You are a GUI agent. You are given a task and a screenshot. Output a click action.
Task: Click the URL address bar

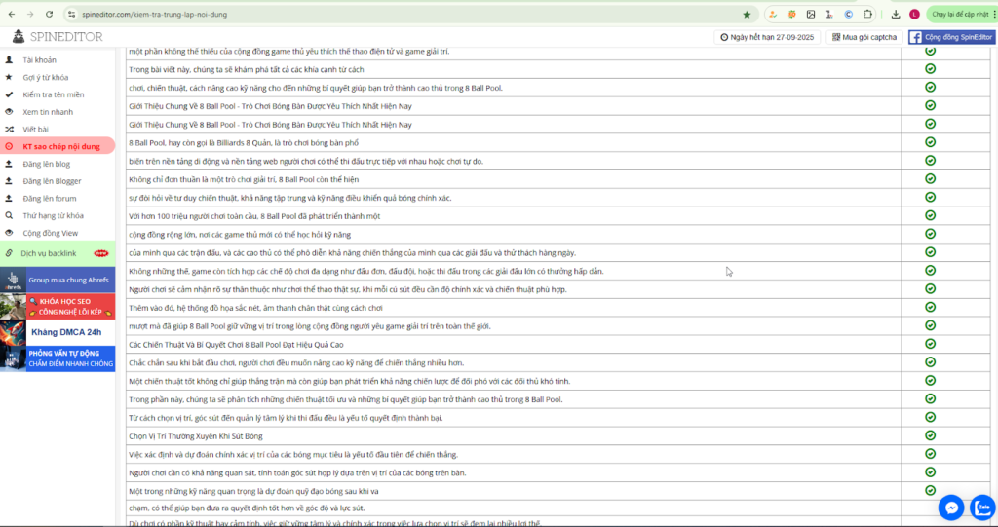point(390,15)
